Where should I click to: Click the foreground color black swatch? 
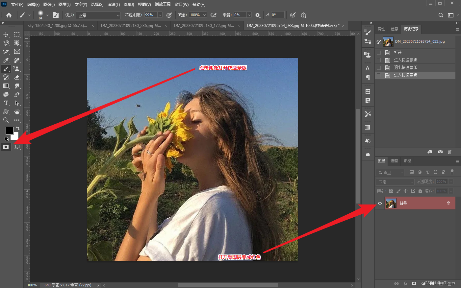click(x=9, y=130)
